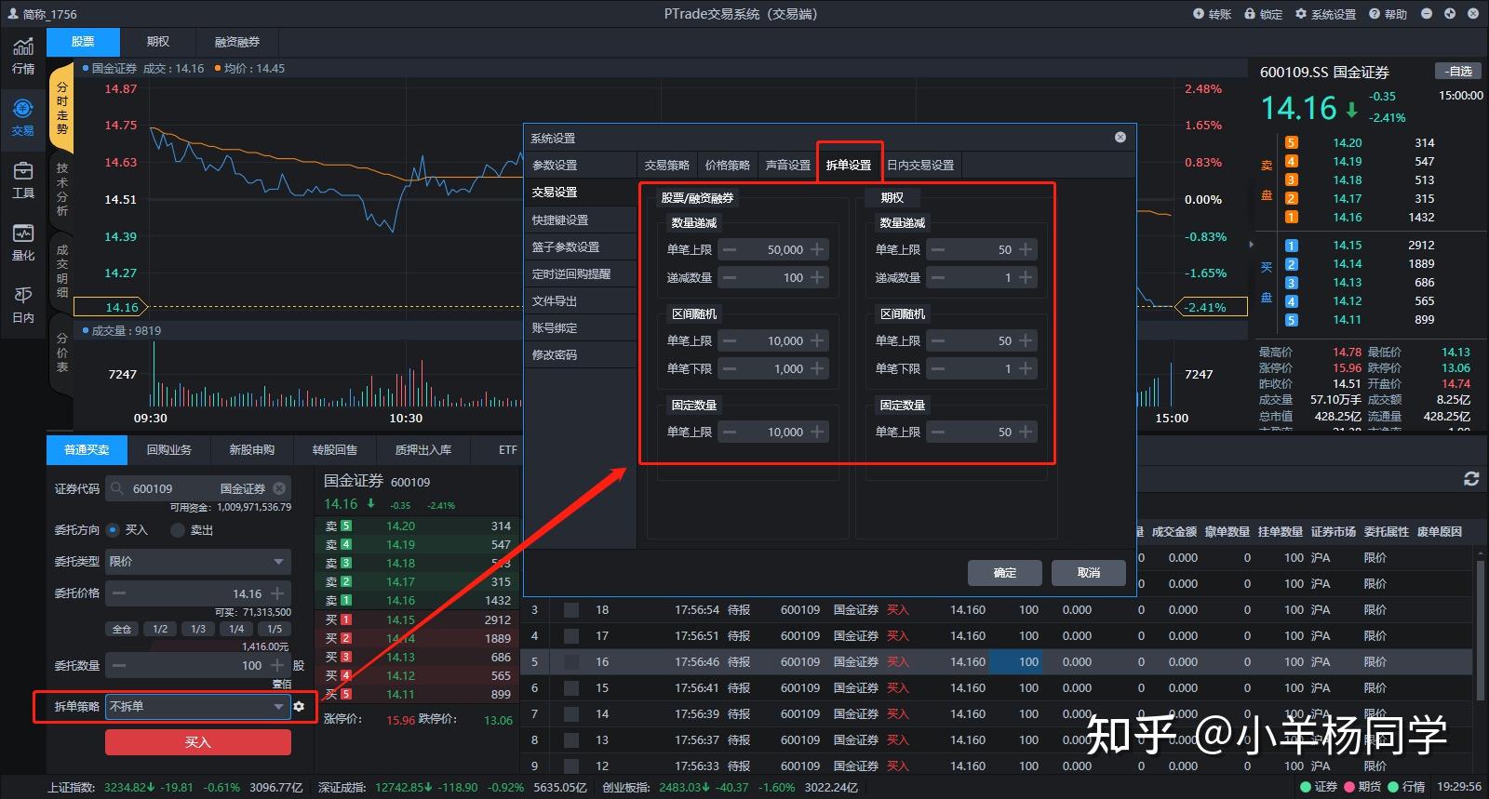1489x799 pixels.
Task: Click the red 买入 submit button
Action: tap(198, 742)
